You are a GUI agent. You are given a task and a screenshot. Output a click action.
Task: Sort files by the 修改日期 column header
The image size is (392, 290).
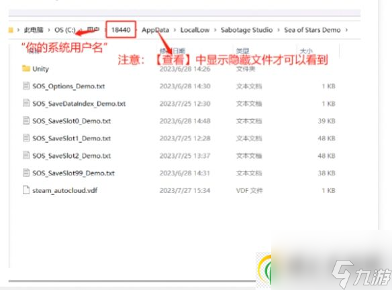[173, 51]
